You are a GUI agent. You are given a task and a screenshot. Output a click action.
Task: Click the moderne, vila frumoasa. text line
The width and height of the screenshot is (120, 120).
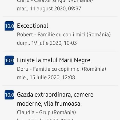(x=49, y=104)
